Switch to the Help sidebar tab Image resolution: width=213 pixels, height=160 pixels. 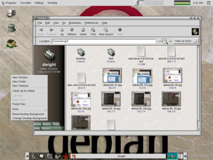click(37, 128)
